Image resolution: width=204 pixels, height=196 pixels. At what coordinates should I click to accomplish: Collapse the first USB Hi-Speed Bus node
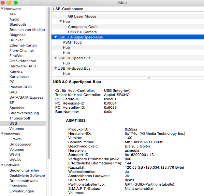55,58
